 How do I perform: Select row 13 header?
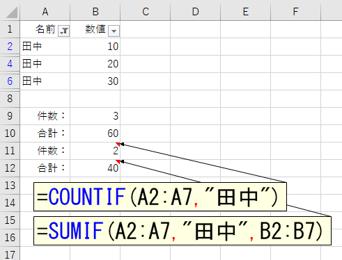pos(10,186)
